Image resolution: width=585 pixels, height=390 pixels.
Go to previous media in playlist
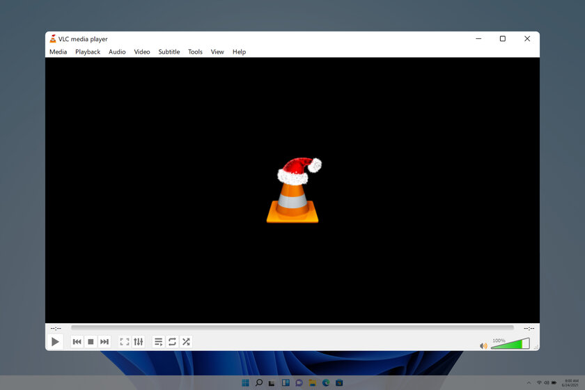coord(77,341)
